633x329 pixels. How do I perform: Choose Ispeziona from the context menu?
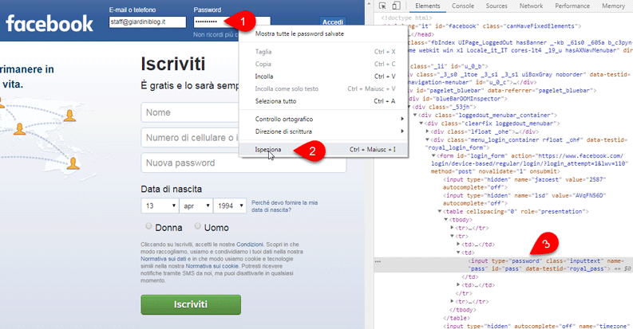tap(323, 150)
